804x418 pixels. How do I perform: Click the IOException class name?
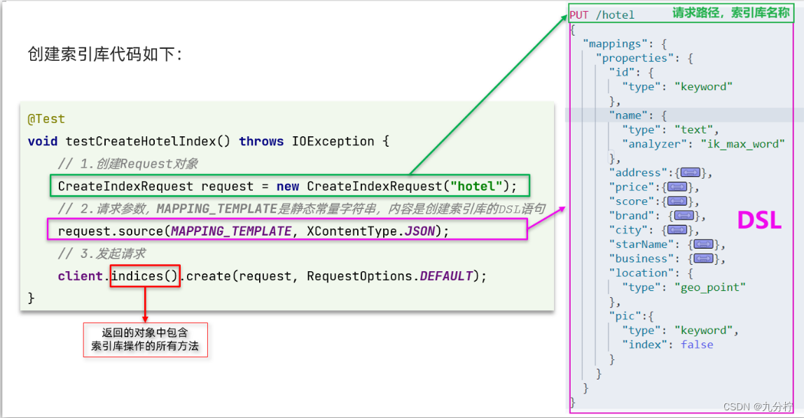[x=333, y=142]
